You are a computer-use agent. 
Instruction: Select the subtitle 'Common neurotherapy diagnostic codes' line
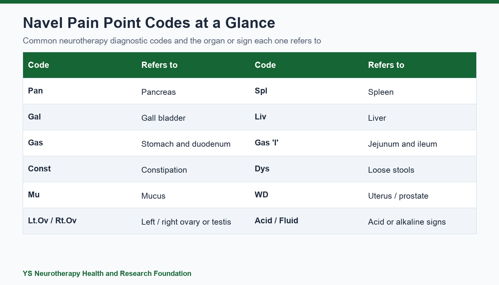point(172,41)
